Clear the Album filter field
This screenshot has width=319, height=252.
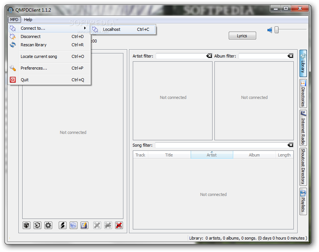pyautogui.click(x=290, y=56)
